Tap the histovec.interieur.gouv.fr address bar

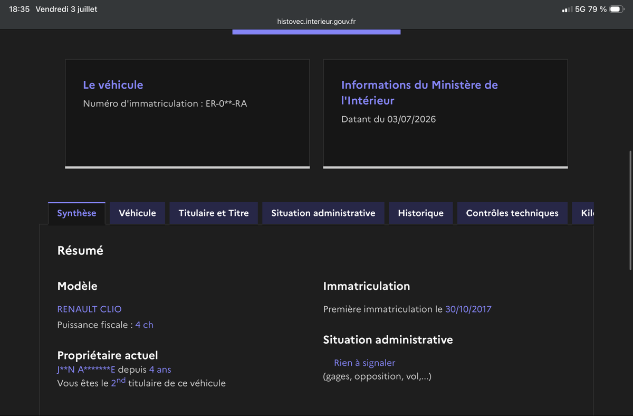(x=316, y=22)
